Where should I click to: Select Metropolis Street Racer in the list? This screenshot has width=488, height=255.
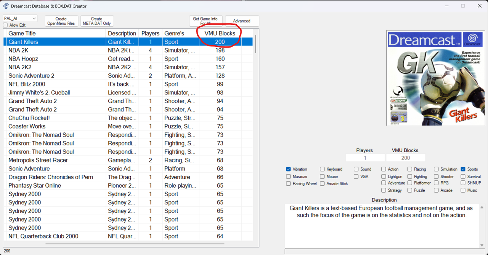click(38, 160)
